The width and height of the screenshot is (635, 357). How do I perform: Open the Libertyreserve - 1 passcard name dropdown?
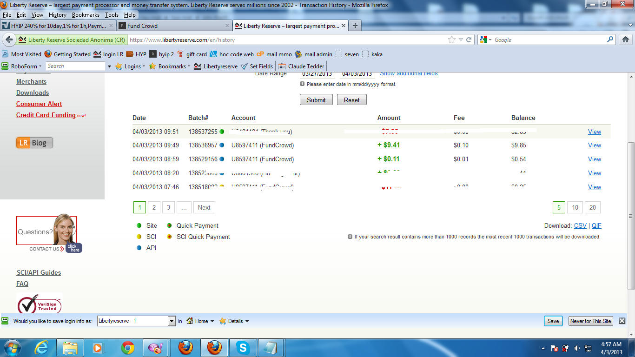pyautogui.click(x=172, y=321)
